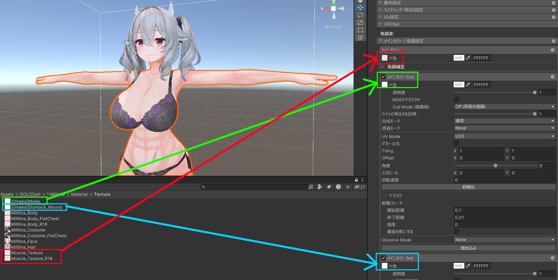Image resolution: width=558 pixels, height=280 pixels.
Task: Navigate to DOLOSart in the breadcrumb
Action: tap(30, 194)
